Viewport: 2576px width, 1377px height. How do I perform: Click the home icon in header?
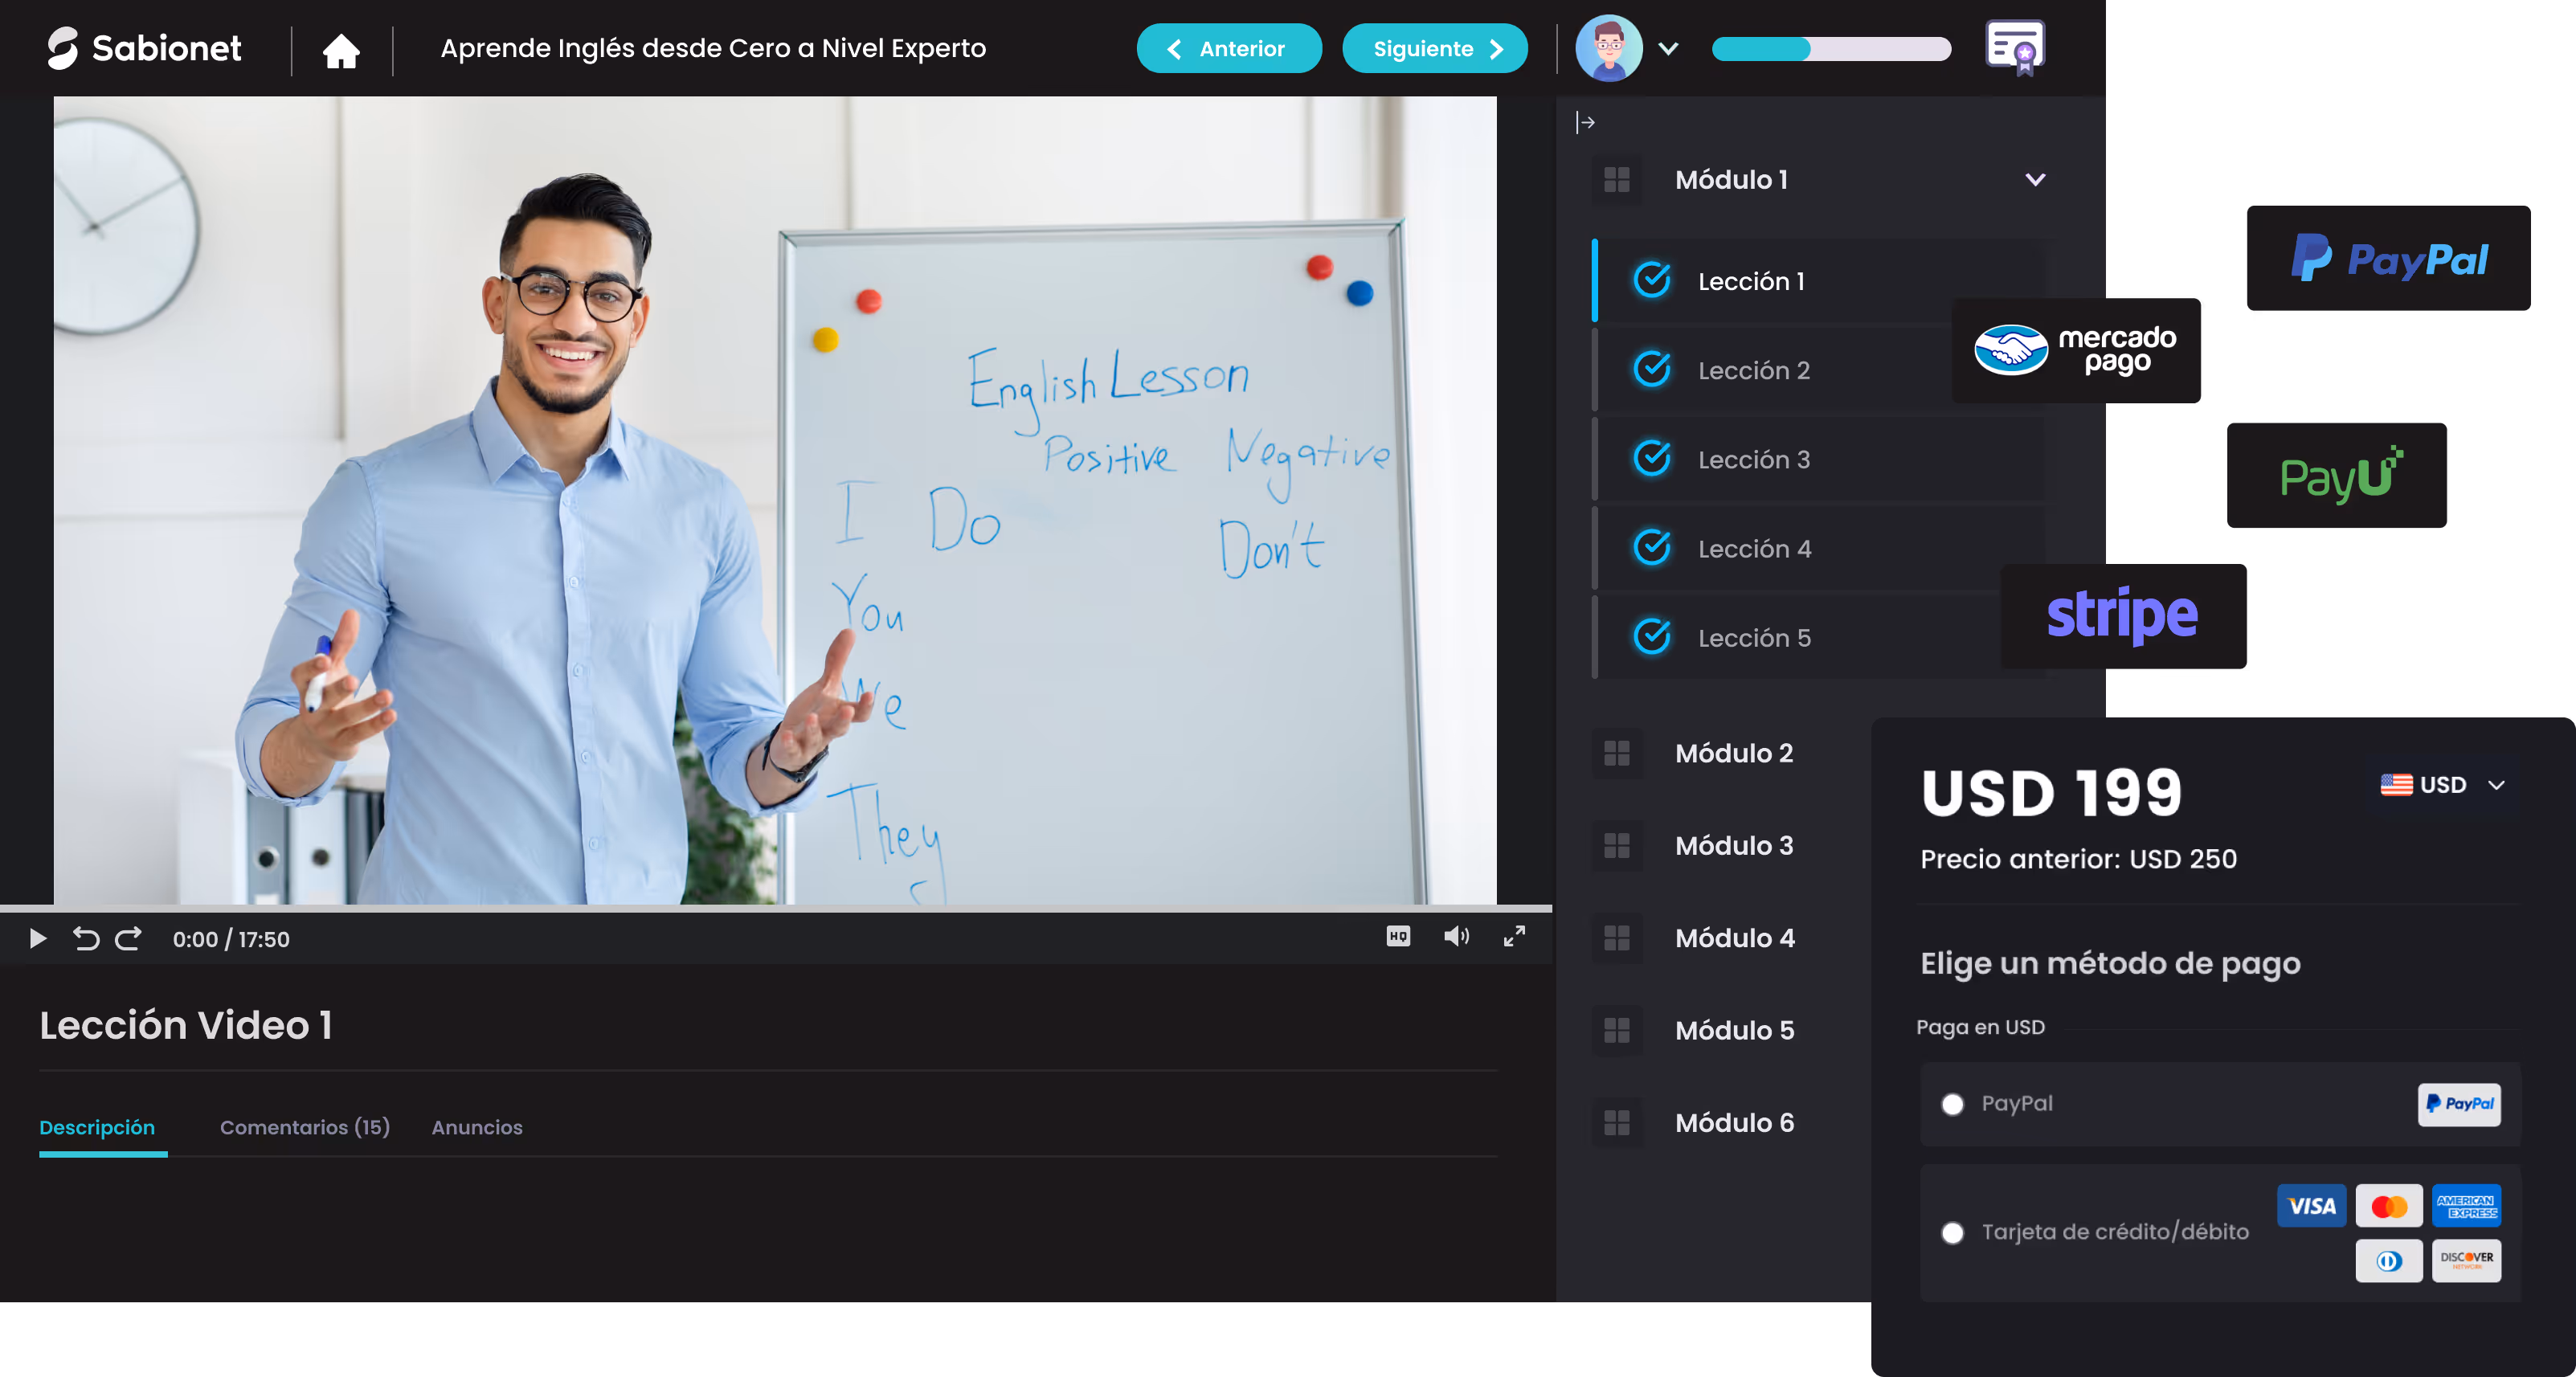coord(341,50)
